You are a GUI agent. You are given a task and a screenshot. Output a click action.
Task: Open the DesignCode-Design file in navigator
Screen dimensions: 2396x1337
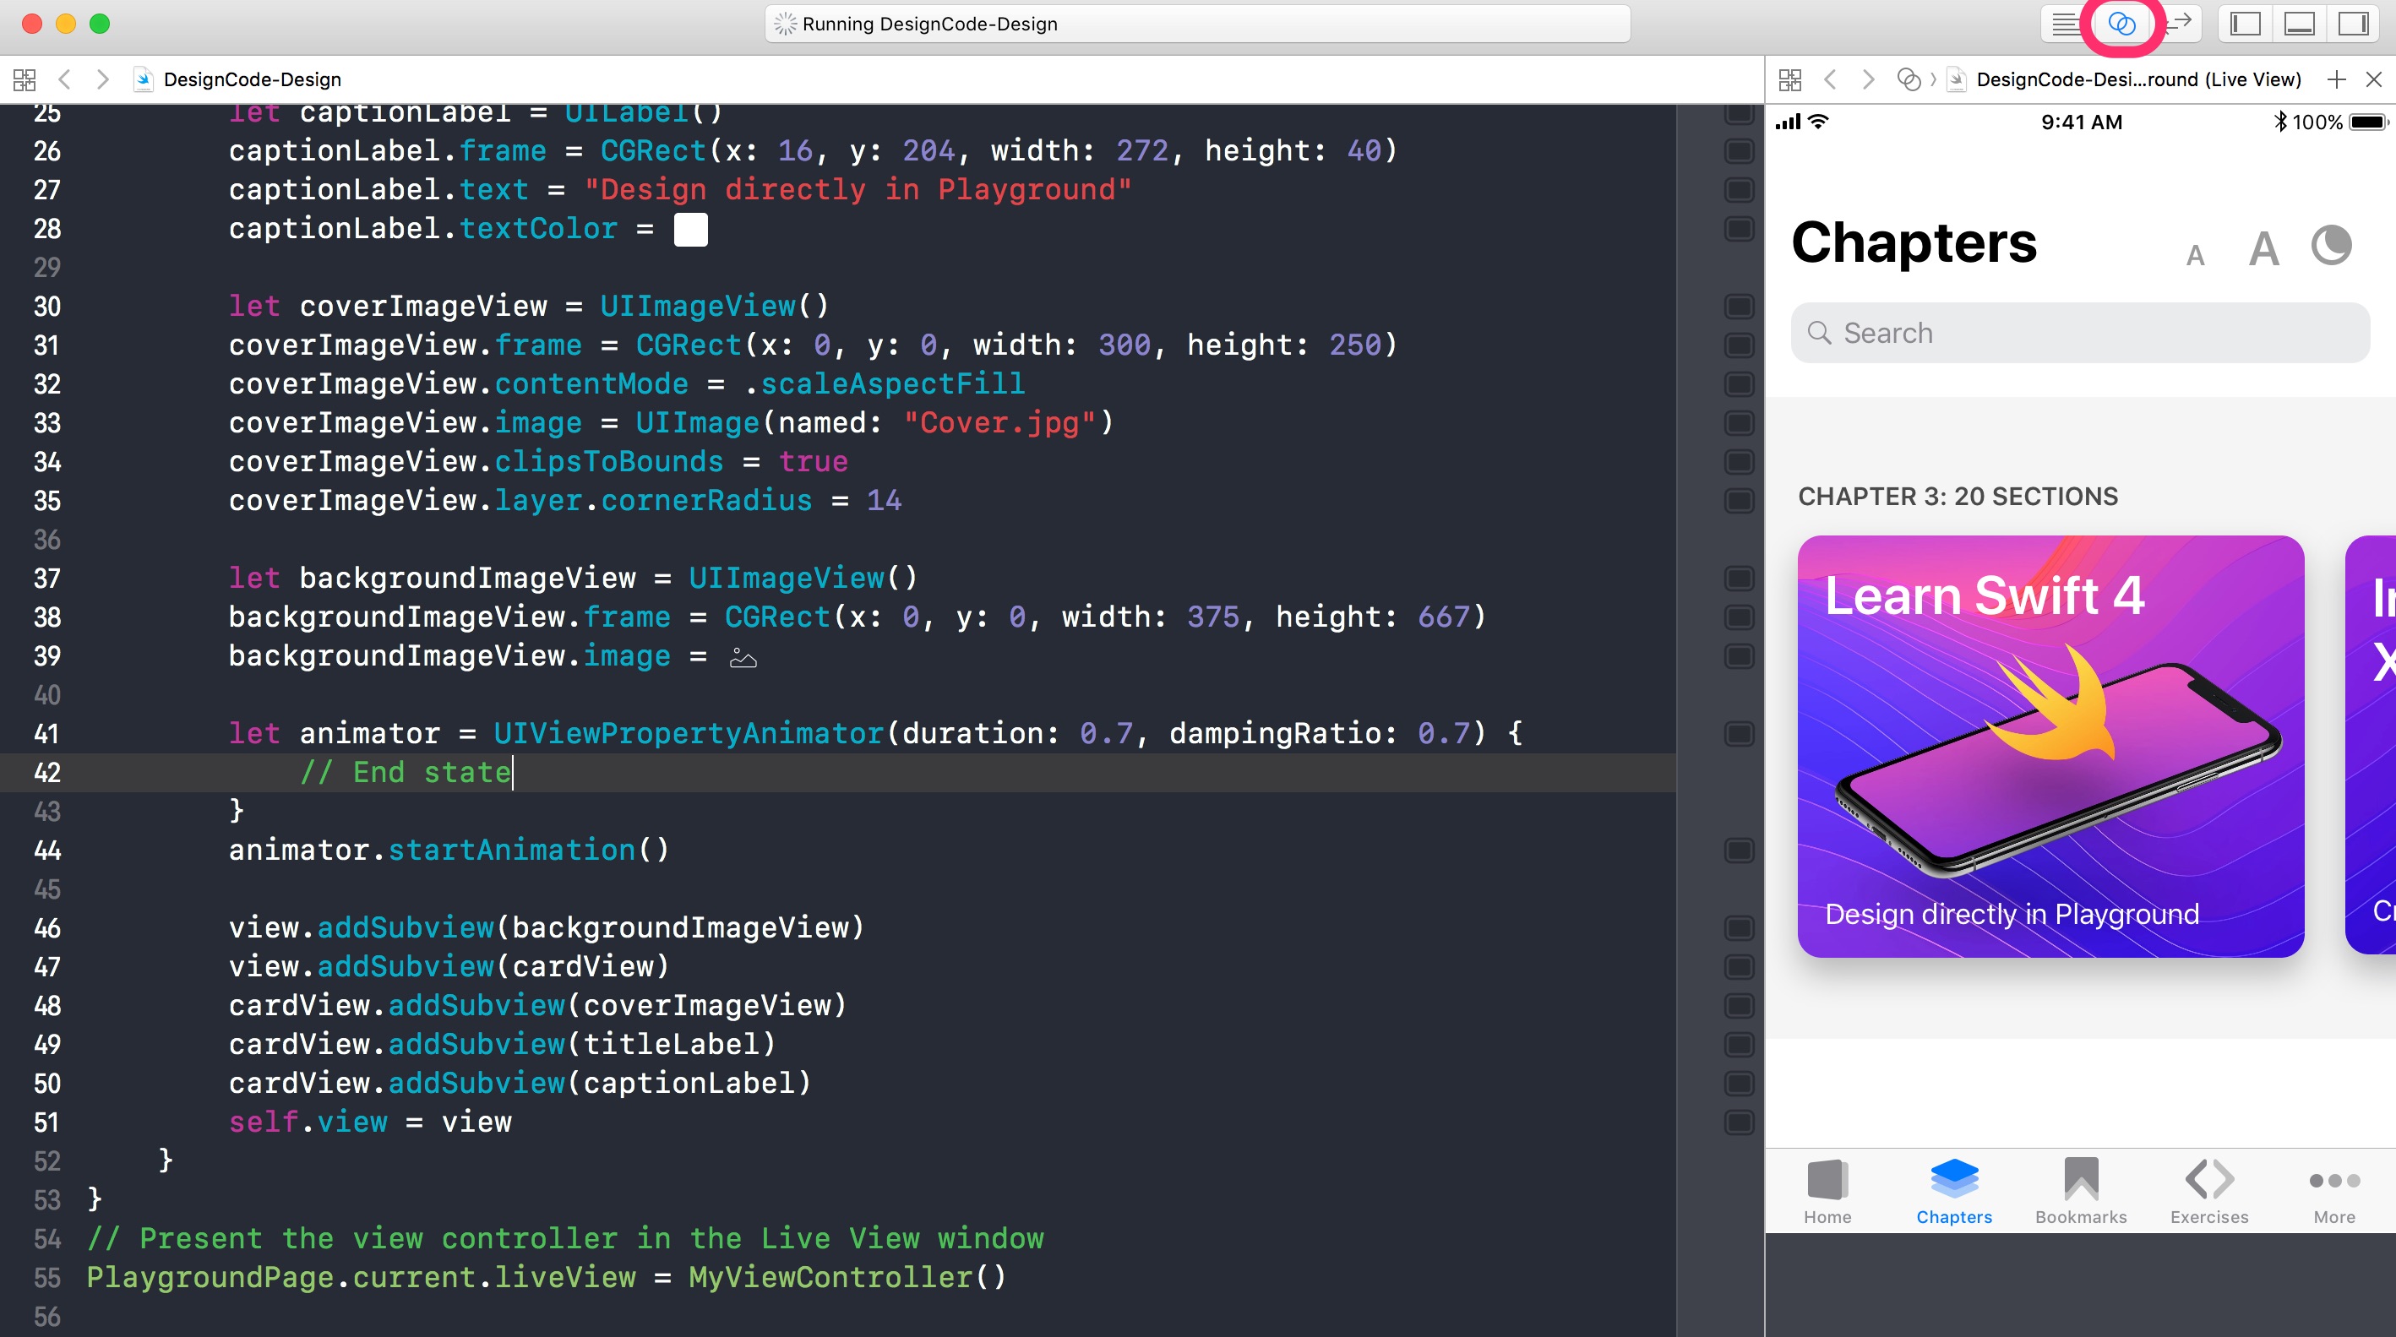coord(252,79)
